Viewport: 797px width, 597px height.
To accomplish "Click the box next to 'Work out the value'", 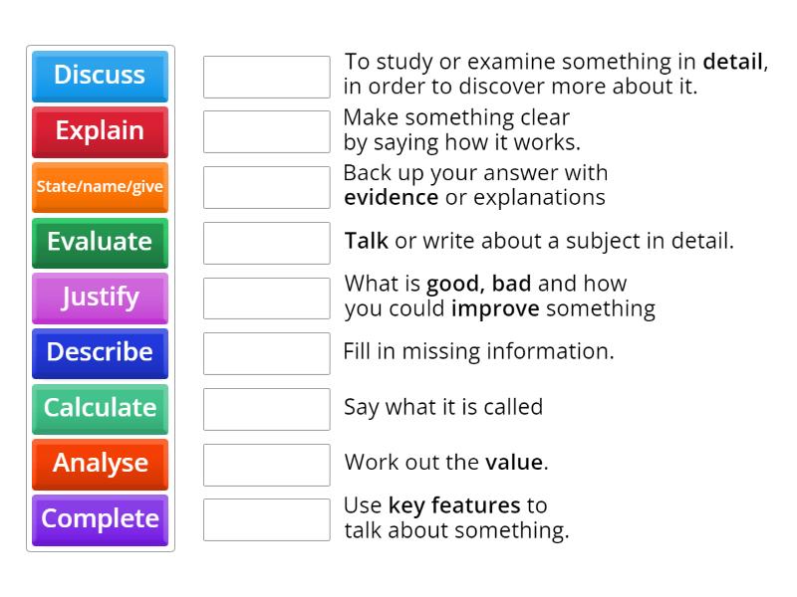I will pos(265,465).
